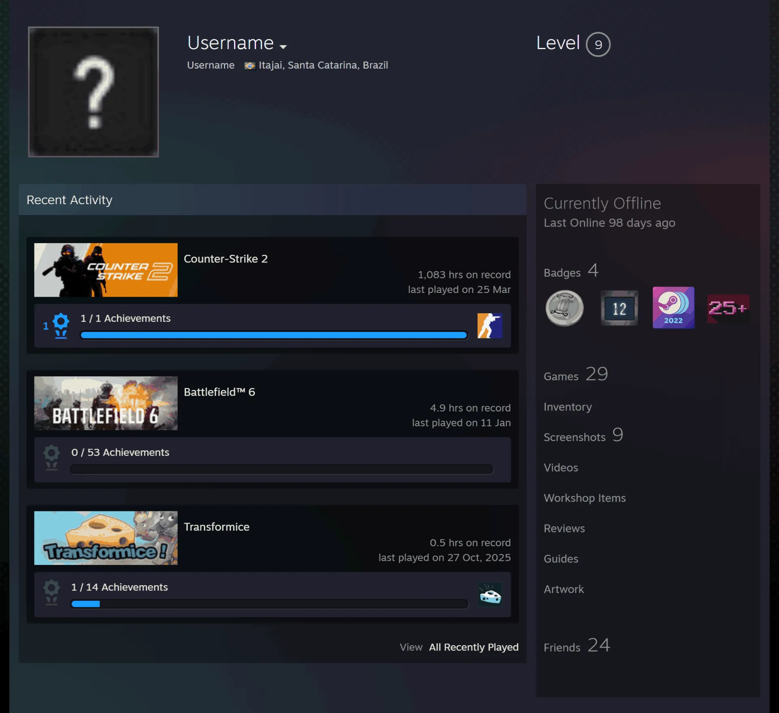Open the Steam 2022 replay badge
779x713 pixels.
[674, 308]
